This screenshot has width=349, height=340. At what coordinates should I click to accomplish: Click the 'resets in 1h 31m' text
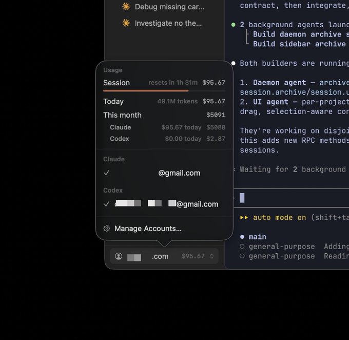click(x=173, y=83)
